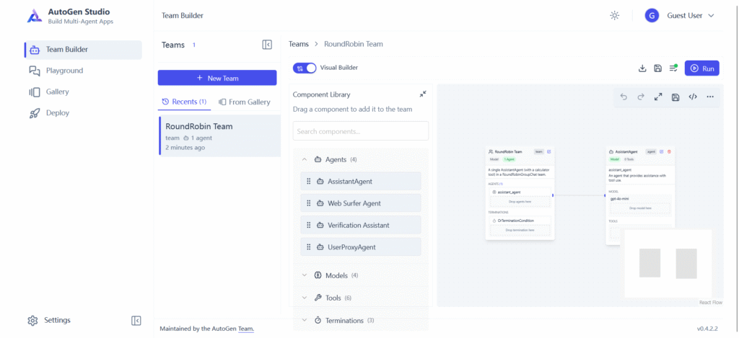The height and width of the screenshot is (338, 739).
Task: Select the Web Surfer Agent component
Action: (x=361, y=203)
